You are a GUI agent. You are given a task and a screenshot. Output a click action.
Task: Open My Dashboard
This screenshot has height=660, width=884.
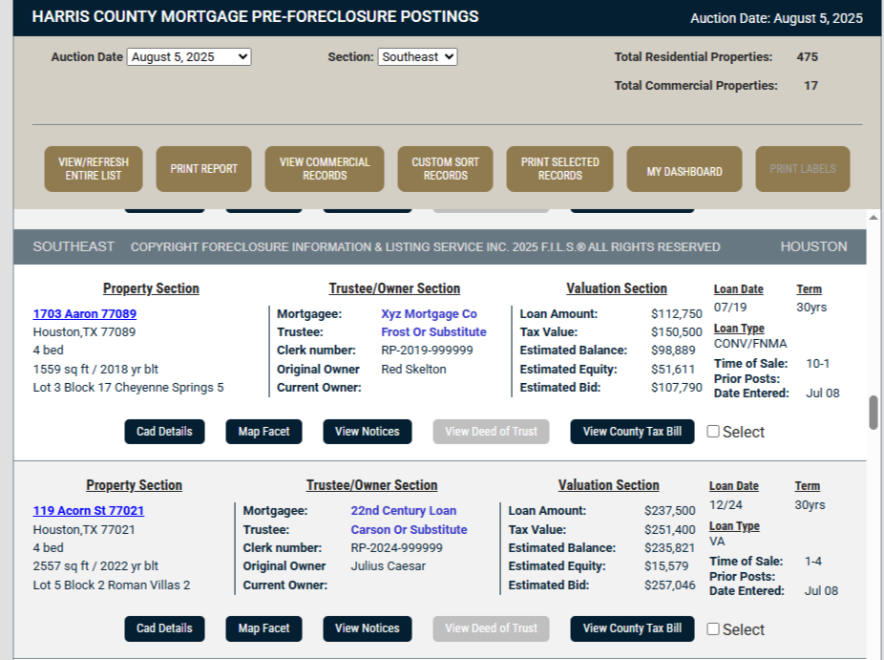point(684,168)
